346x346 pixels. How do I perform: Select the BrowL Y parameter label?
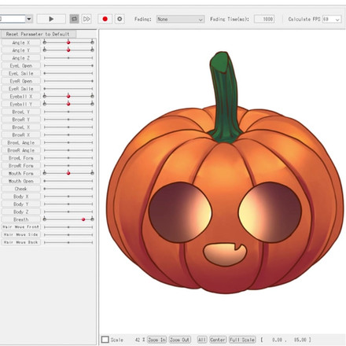click(21, 112)
